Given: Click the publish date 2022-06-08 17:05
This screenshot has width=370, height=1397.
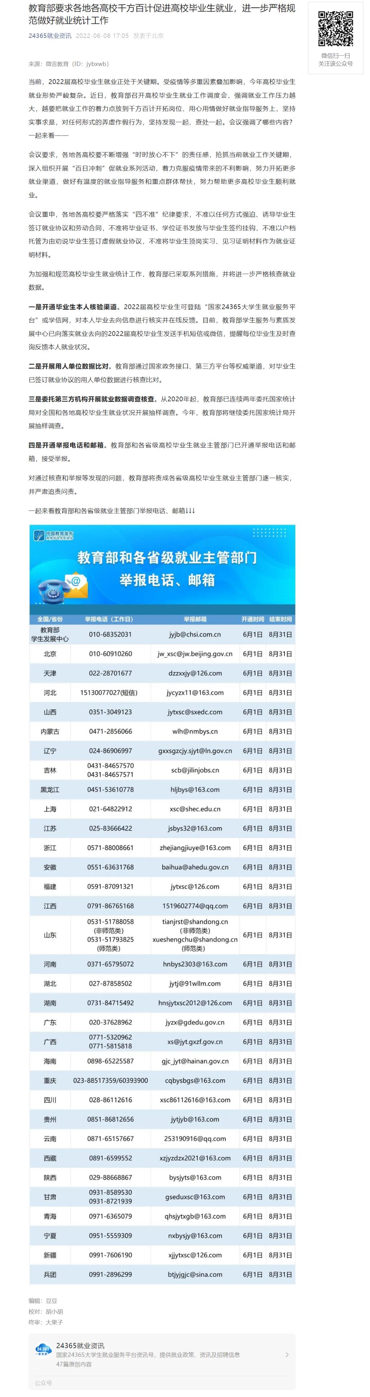Looking at the screenshot, I should click(x=102, y=36).
